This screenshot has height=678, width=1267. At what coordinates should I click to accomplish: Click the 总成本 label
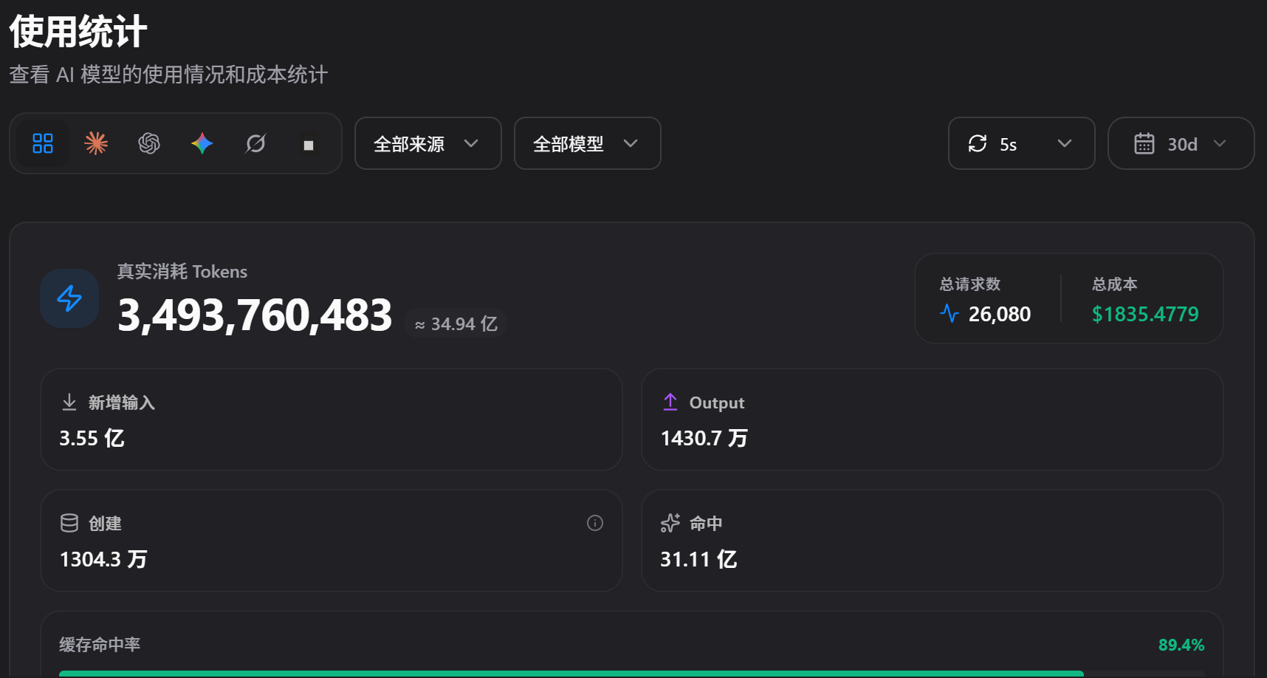coord(1115,284)
